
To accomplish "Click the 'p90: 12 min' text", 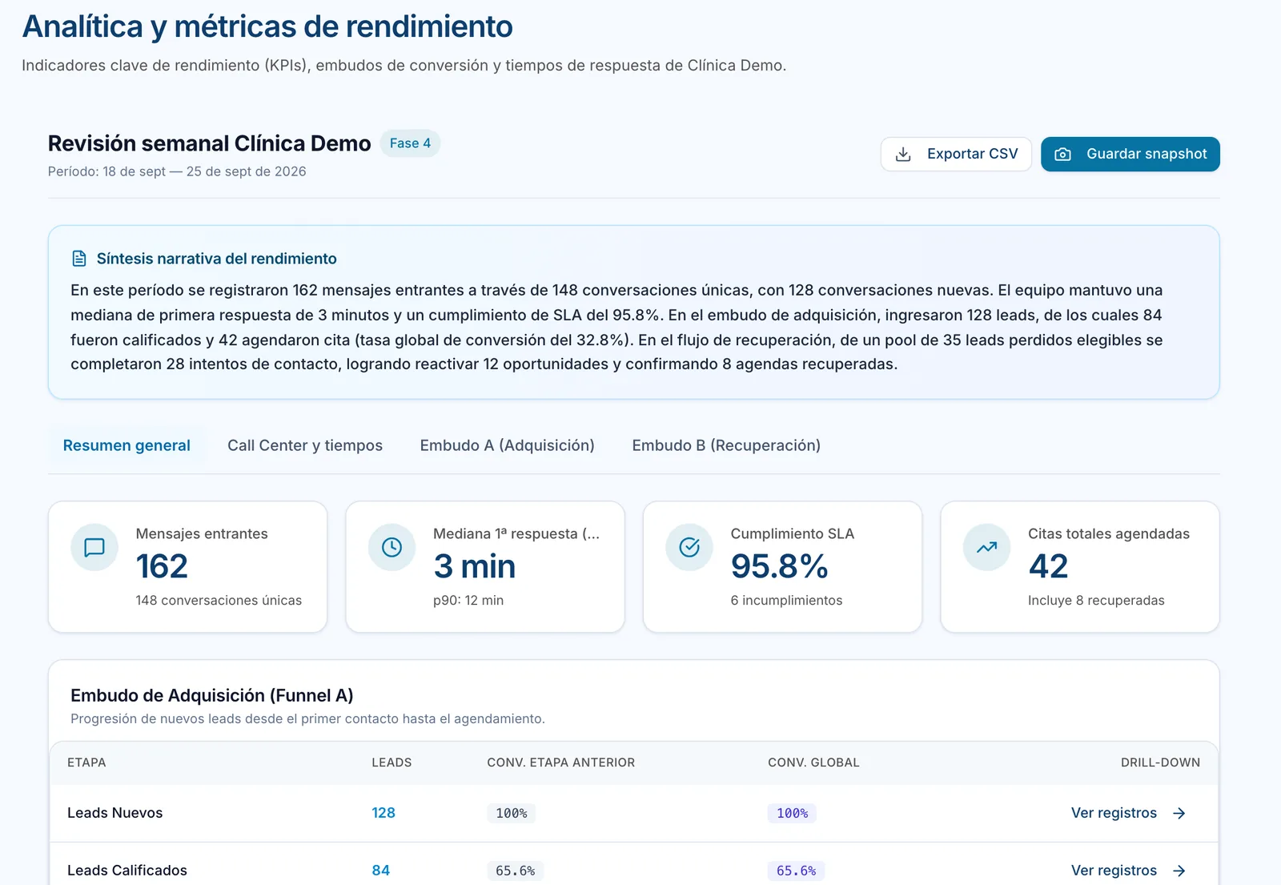I will 468,601.
